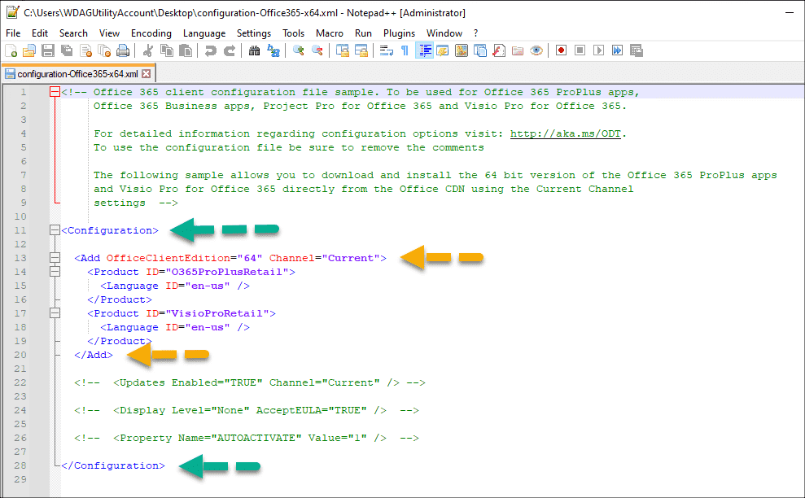Collapse the comment block on line 1
The image size is (805, 498).
[x=55, y=92]
